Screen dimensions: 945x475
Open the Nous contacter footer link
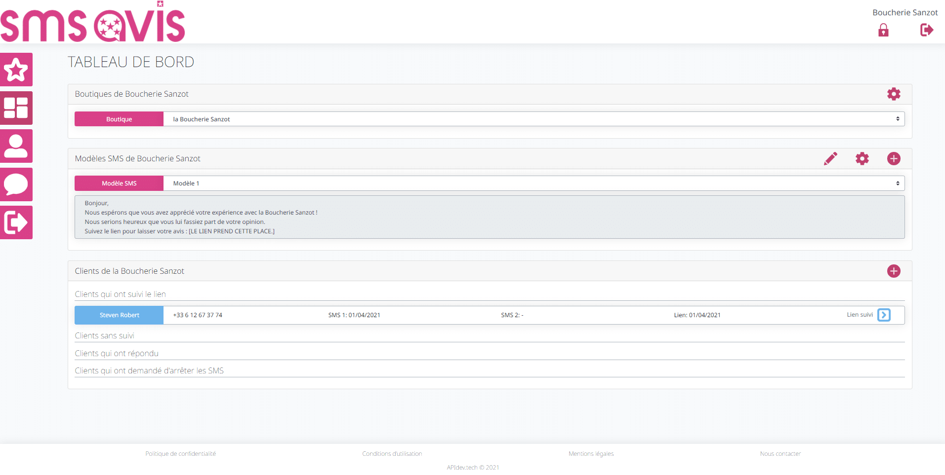click(780, 454)
